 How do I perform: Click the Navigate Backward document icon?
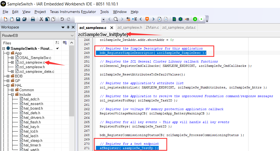(x=160, y=19)
